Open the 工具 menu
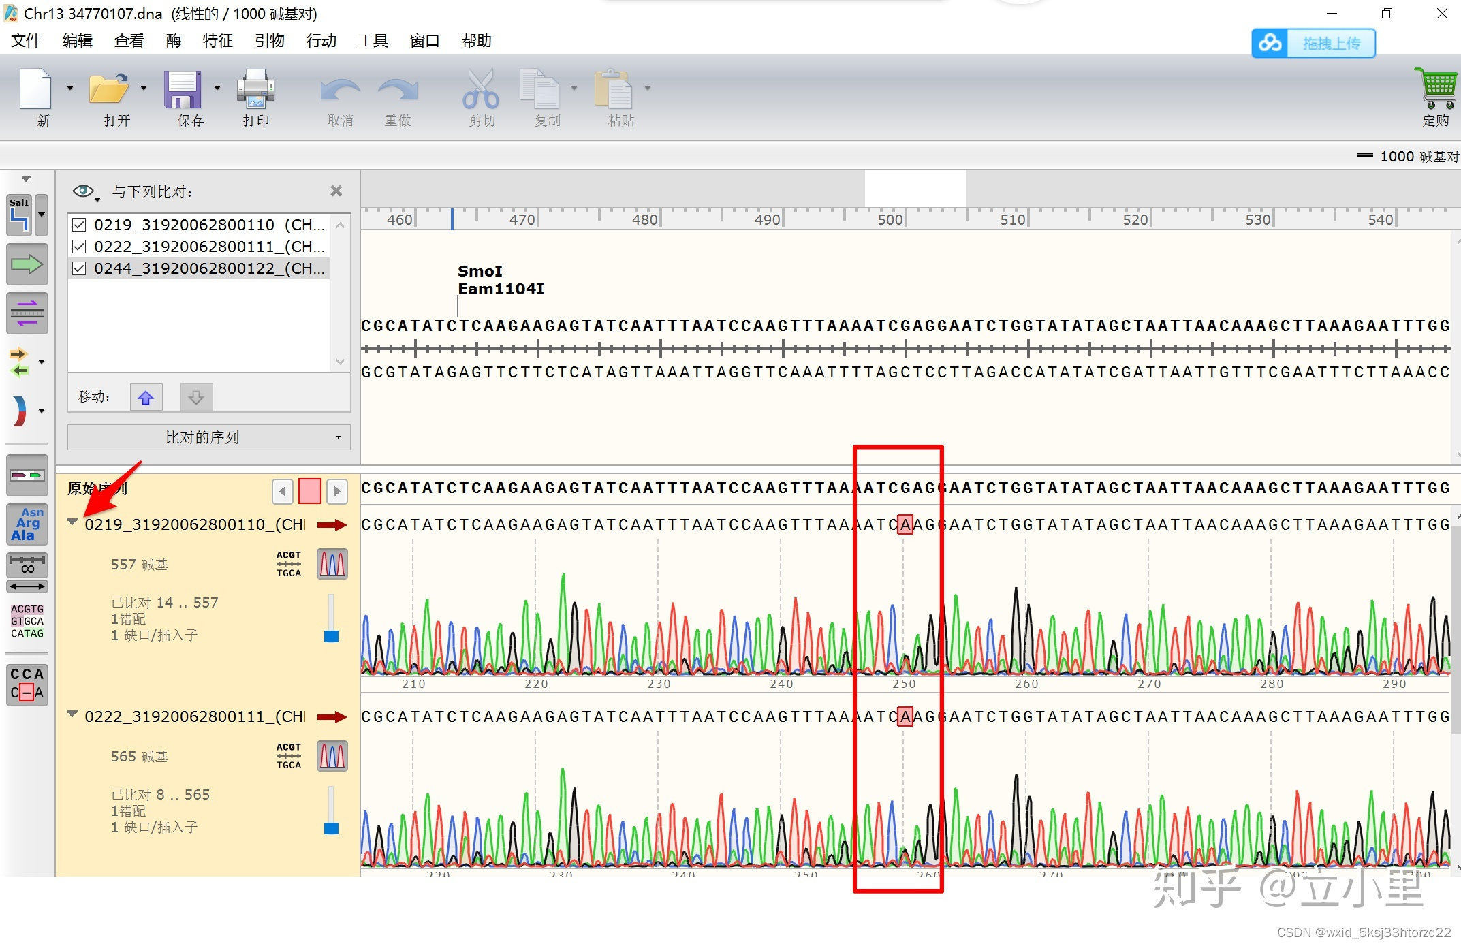This screenshot has width=1461, height=946. click(373, 41)
